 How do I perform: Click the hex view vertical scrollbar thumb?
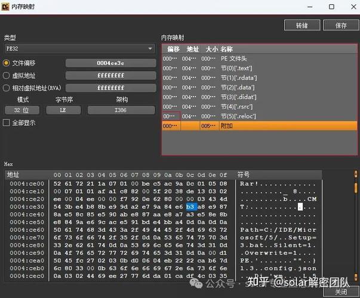pyautogui.click(x=356, y=187)
